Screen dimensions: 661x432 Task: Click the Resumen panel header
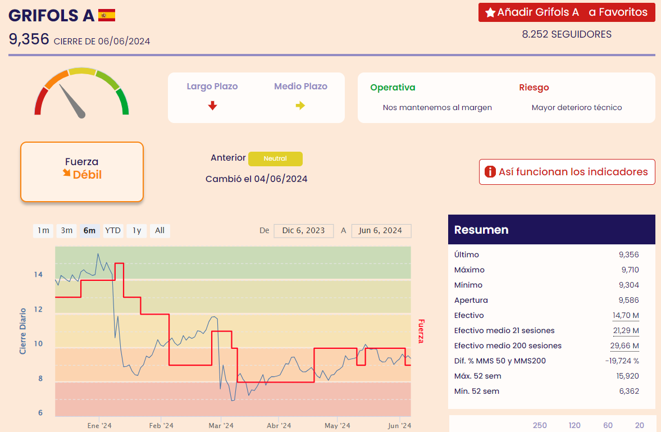pos(551,230)
